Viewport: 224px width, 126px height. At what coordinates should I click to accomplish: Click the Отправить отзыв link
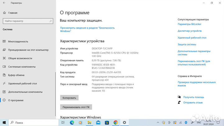click(193, 103)
